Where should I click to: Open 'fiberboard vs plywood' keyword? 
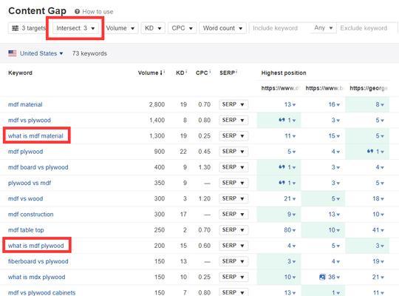[x=38, y=261]
